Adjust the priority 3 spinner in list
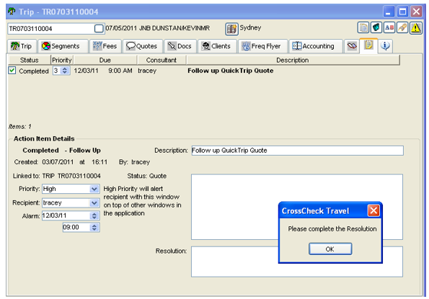 tap(65, 71)
